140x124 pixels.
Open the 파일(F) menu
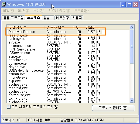click(8, 11)
